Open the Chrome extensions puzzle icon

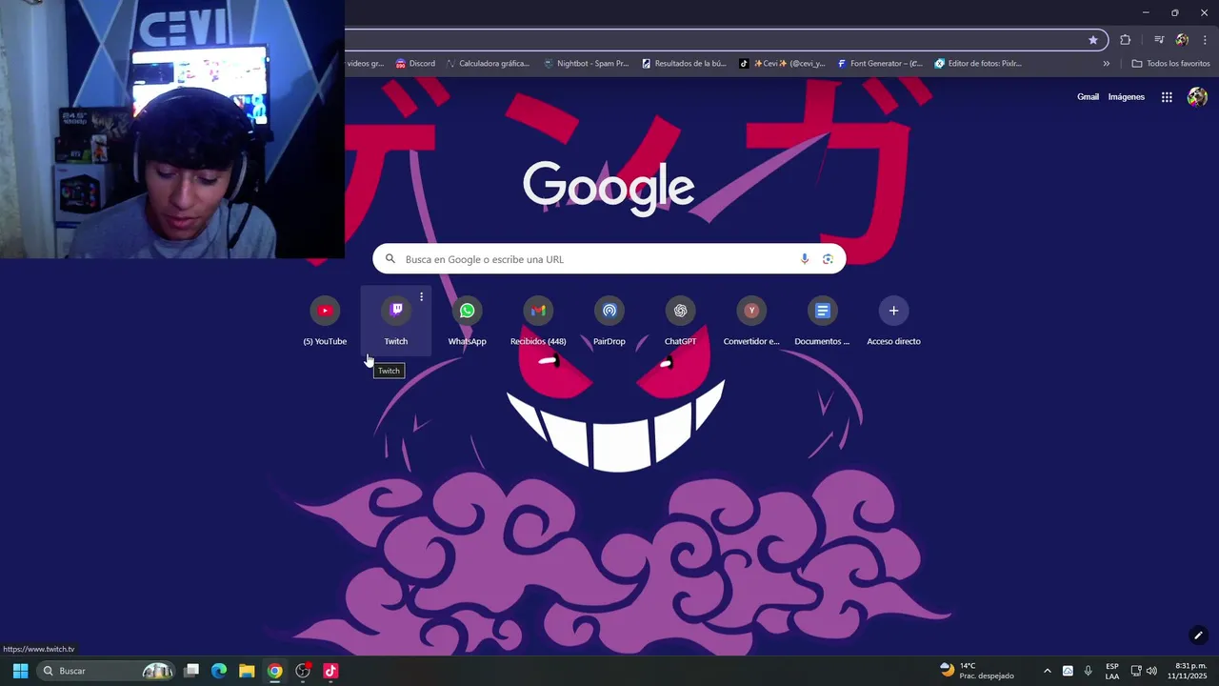(x=1125, y=40)
